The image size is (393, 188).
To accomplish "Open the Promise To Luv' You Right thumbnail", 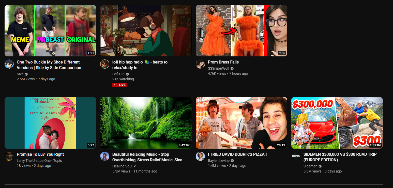I will pyautogui.click(x=50, y=123).
